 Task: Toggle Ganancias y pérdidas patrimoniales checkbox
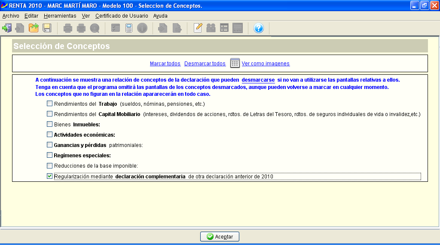50,145
